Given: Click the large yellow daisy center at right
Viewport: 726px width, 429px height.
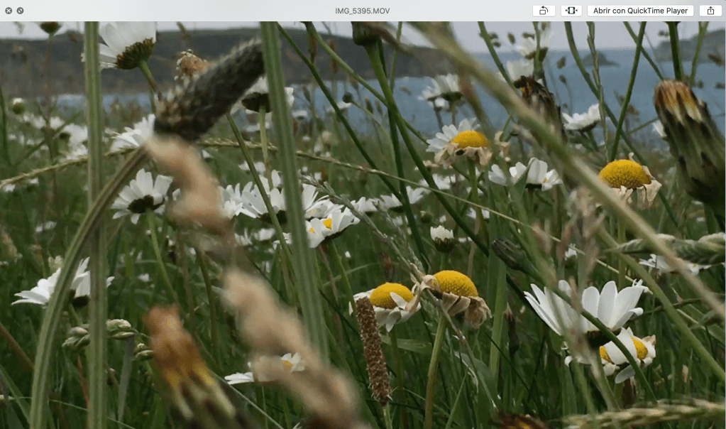Looking at the screenshot, I should click(625, 174).
